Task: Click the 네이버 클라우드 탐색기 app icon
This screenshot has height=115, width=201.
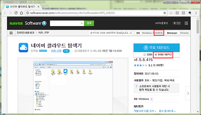Action: (23, 48)
